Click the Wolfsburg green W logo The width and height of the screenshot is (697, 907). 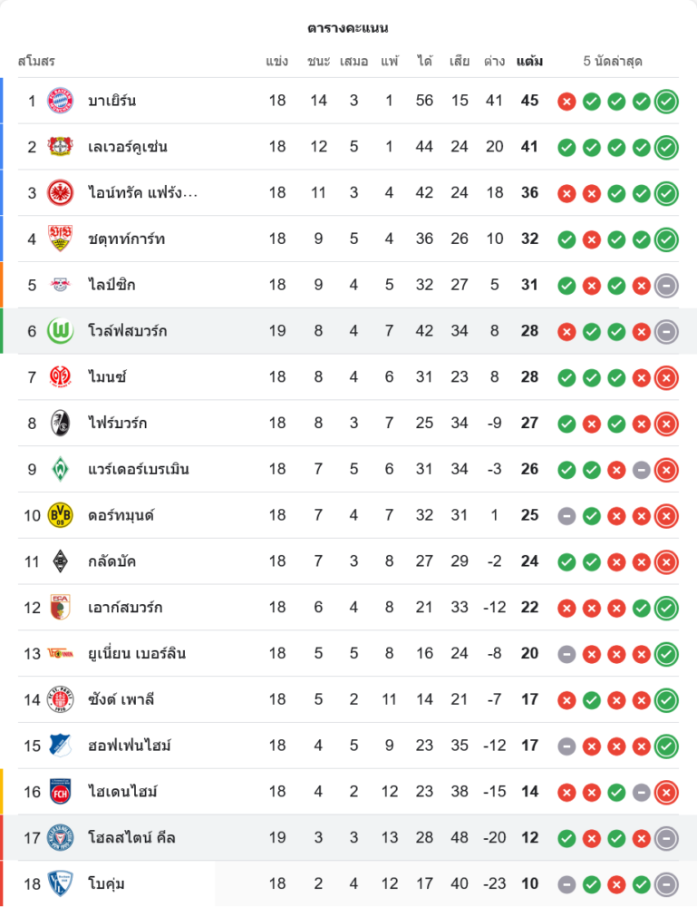coord(61,331)
